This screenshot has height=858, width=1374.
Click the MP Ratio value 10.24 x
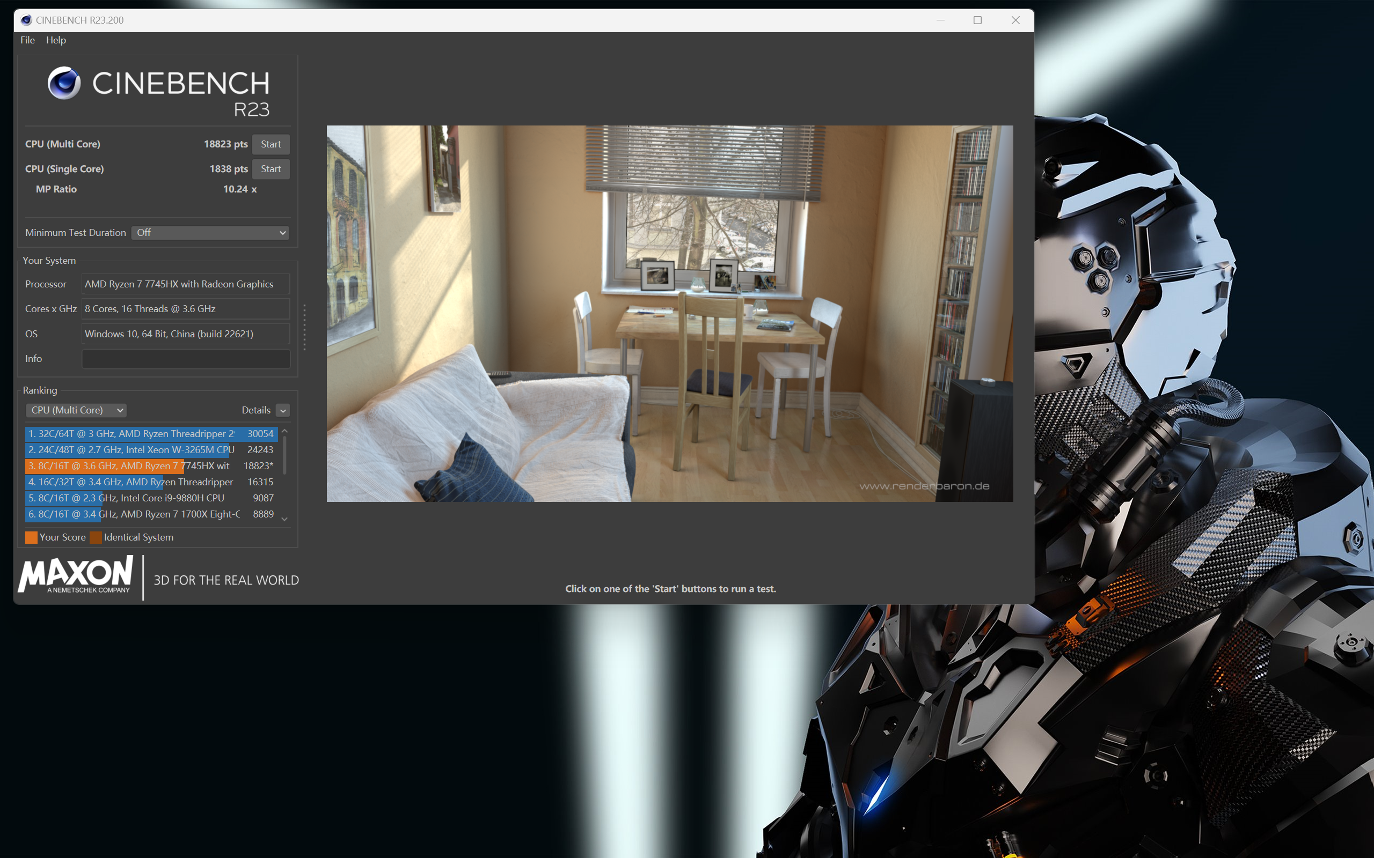coord(239,189)
